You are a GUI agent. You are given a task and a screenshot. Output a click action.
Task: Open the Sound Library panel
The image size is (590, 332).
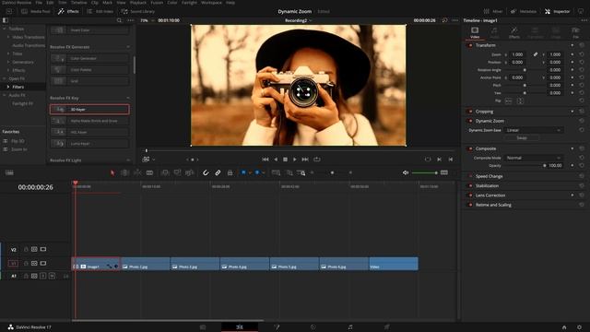(x=137, y=12)
